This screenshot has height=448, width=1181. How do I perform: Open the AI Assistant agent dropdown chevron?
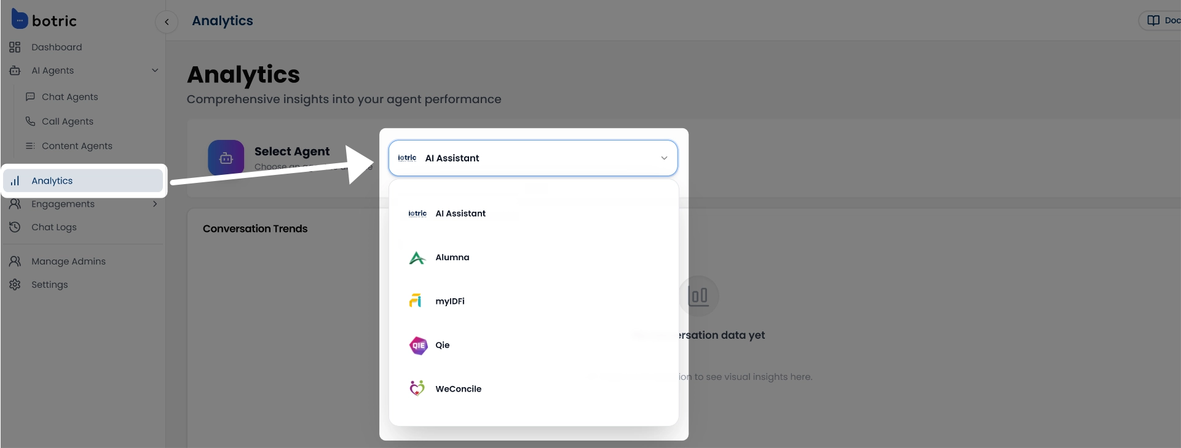(x=663, y=158)
